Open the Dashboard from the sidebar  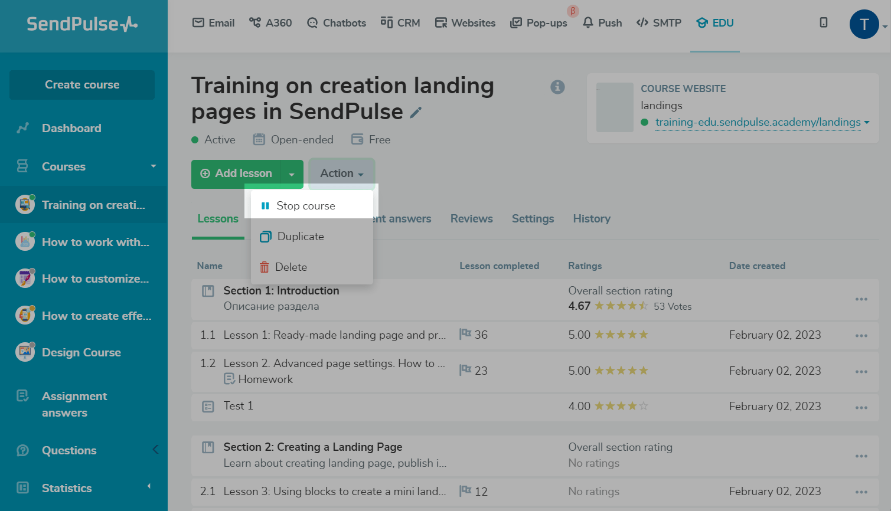(71, 128)
